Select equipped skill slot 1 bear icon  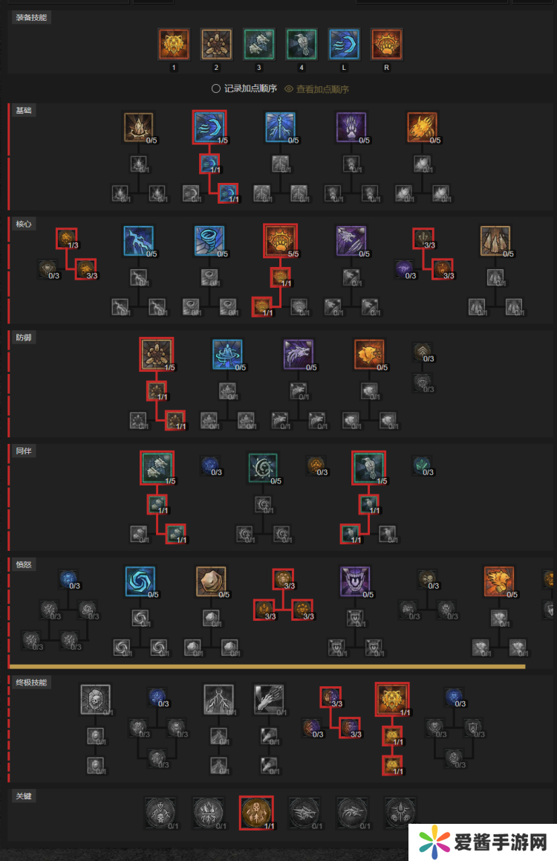pos(174,45)
